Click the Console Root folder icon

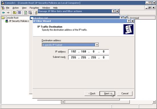[3, 18]
